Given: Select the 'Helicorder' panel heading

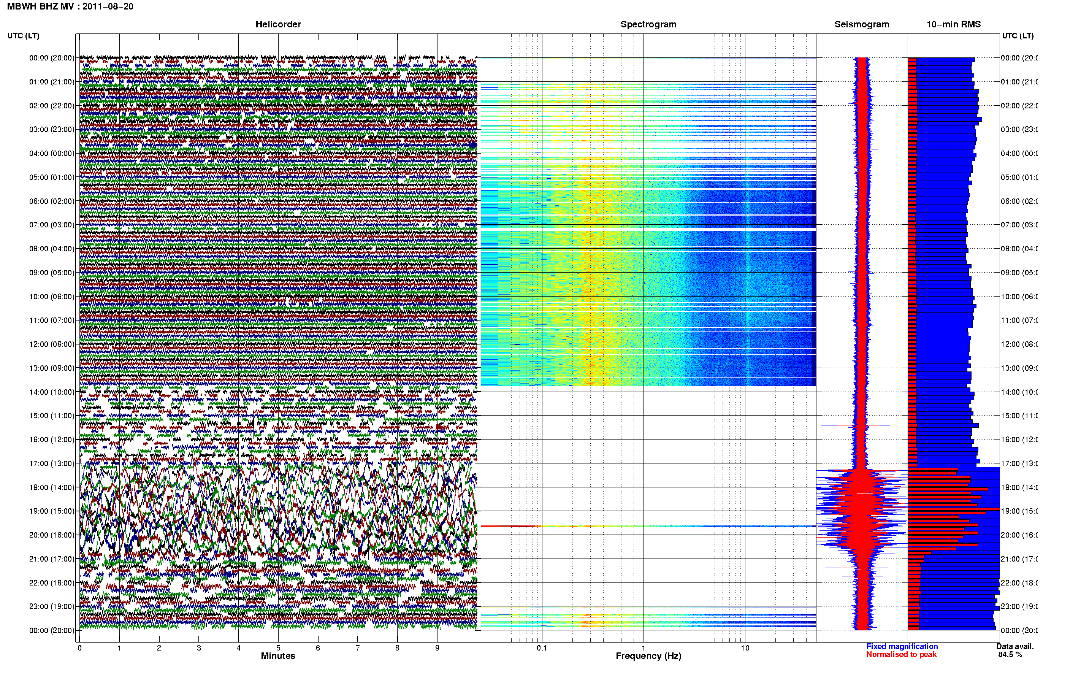Looking at the screenshot, I should [278, 24].
